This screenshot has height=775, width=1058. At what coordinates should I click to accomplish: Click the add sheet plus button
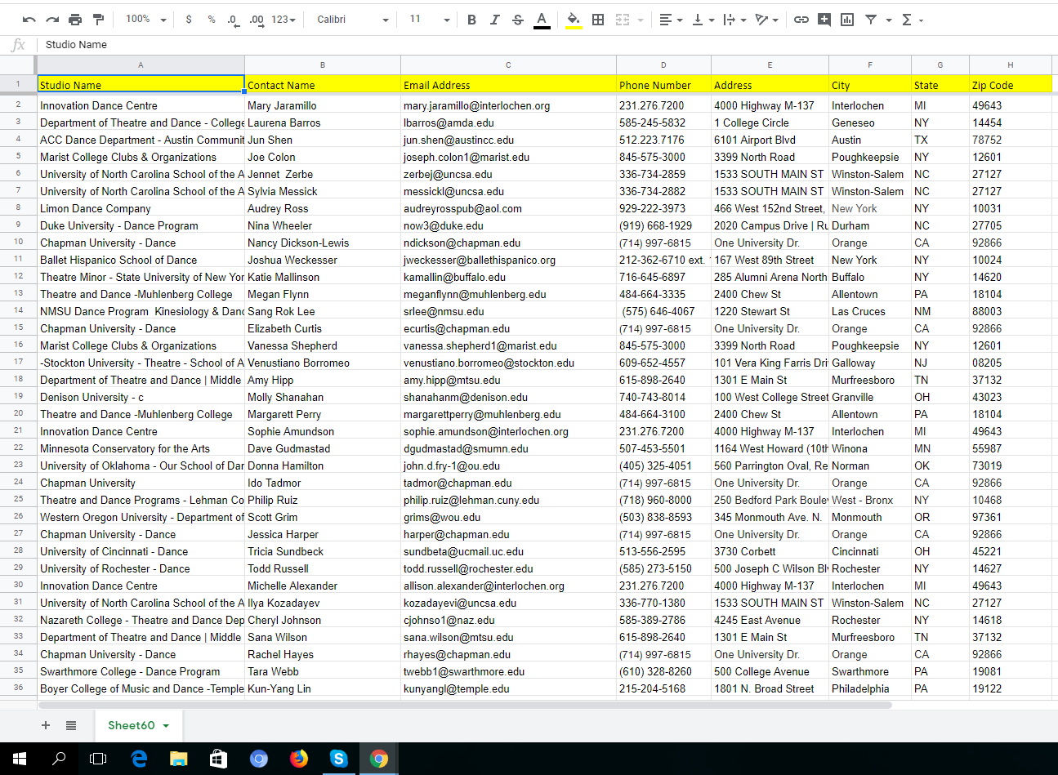click(x=46, y=725)
